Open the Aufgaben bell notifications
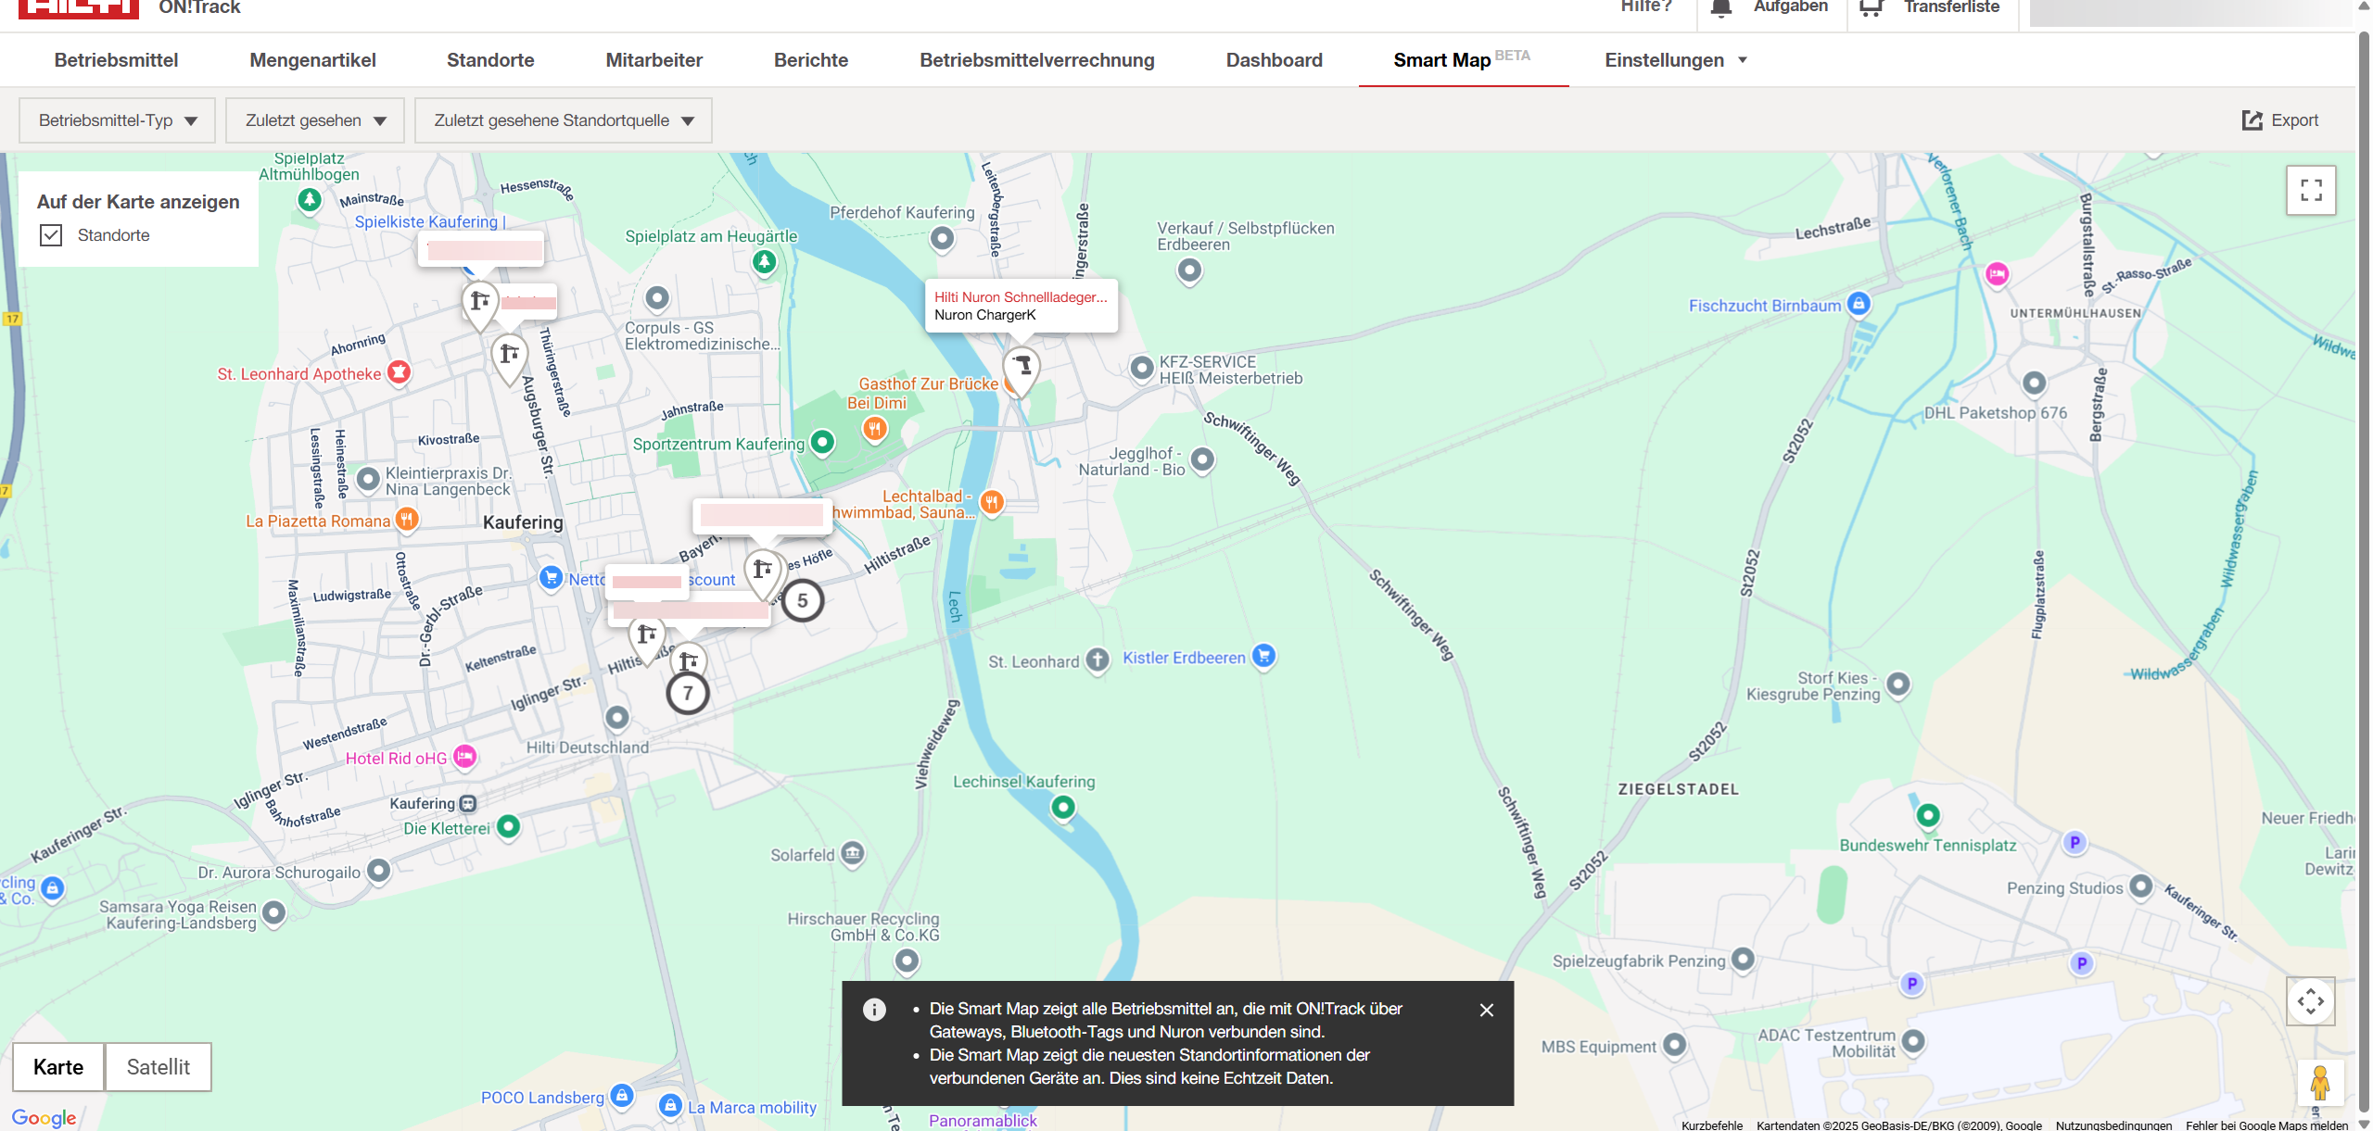 [x=1721, y=8]
